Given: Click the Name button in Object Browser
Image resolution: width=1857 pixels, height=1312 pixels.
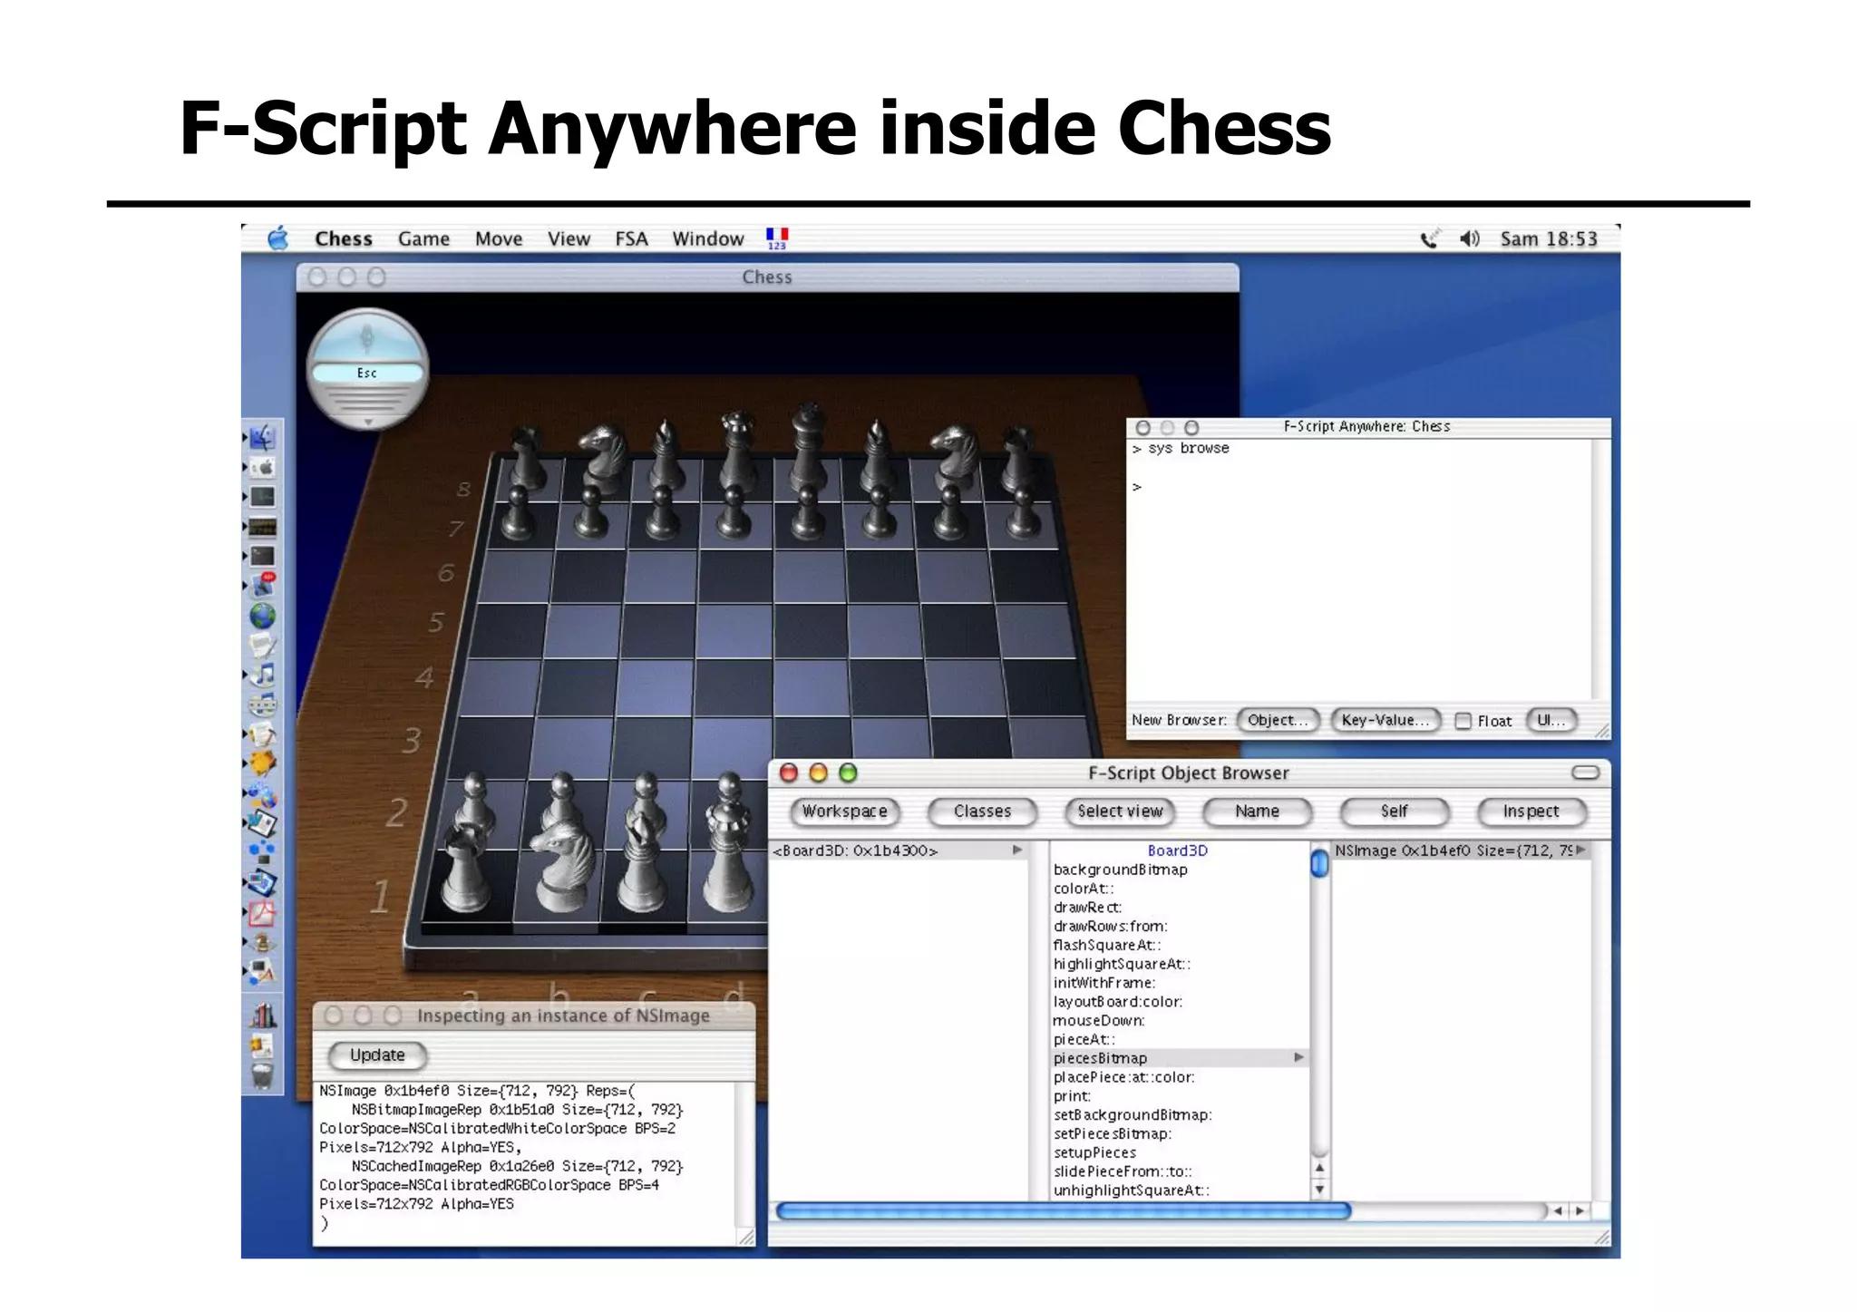Looking at the screenshot, I should (x=1257, y=811).
